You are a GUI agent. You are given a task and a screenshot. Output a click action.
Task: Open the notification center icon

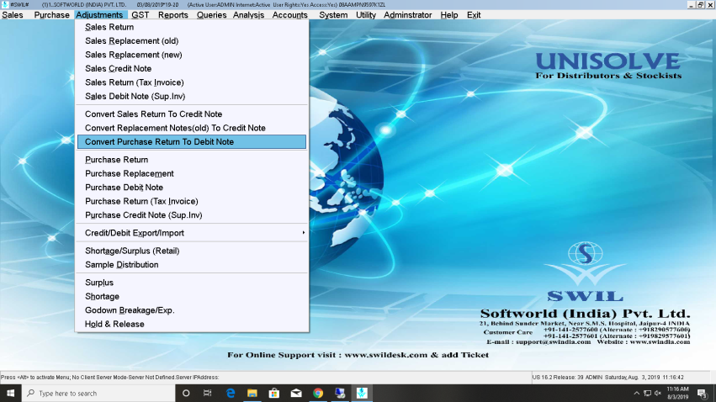(x=703, y=393)
